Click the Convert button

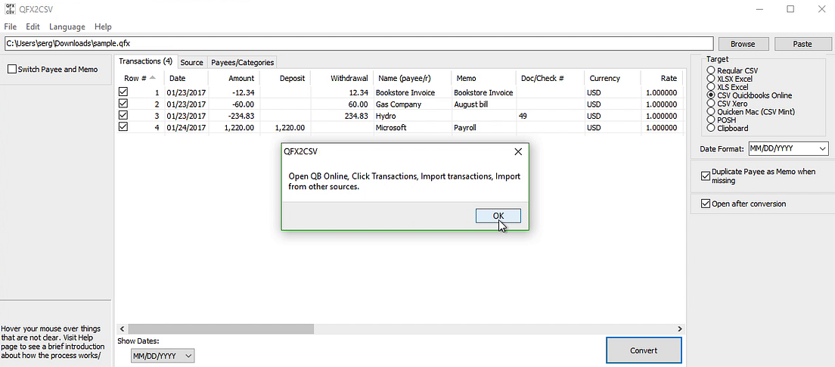(644, 350)
